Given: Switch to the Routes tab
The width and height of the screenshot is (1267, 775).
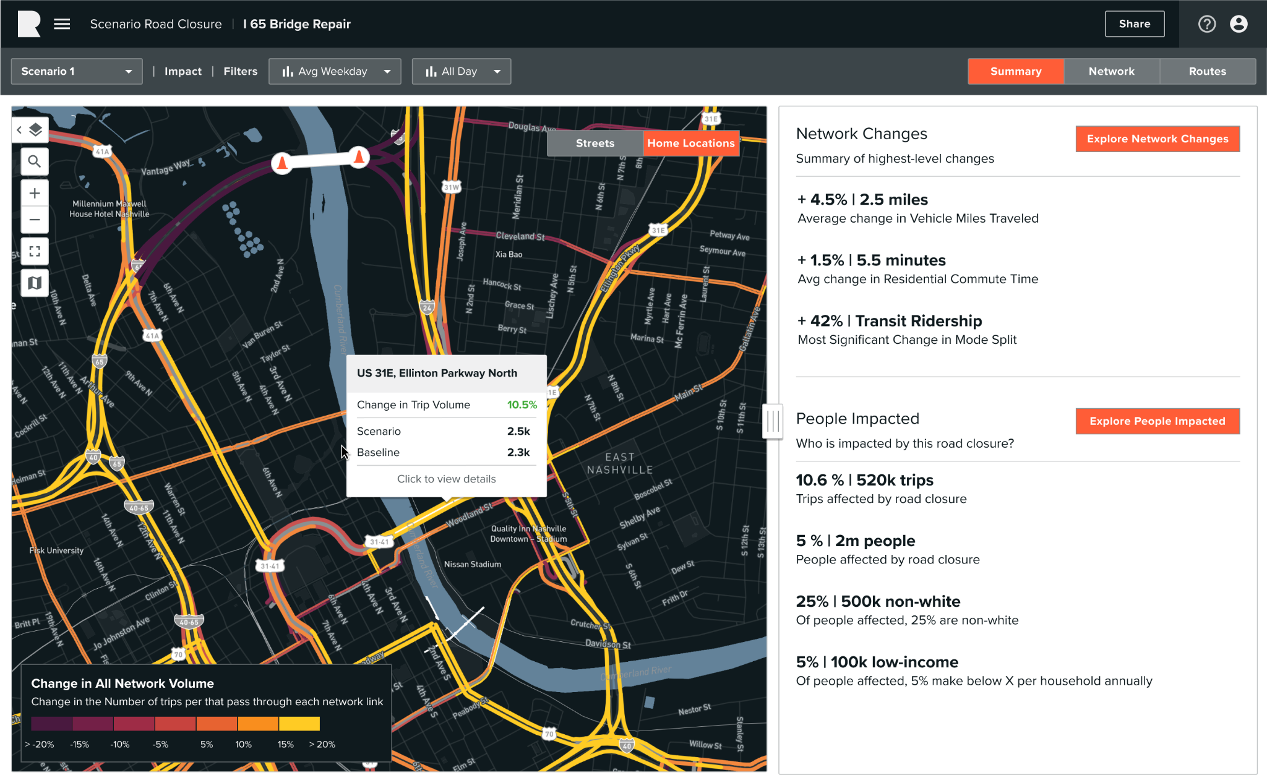Looking at the screenshot, I should pos(1207,71).
